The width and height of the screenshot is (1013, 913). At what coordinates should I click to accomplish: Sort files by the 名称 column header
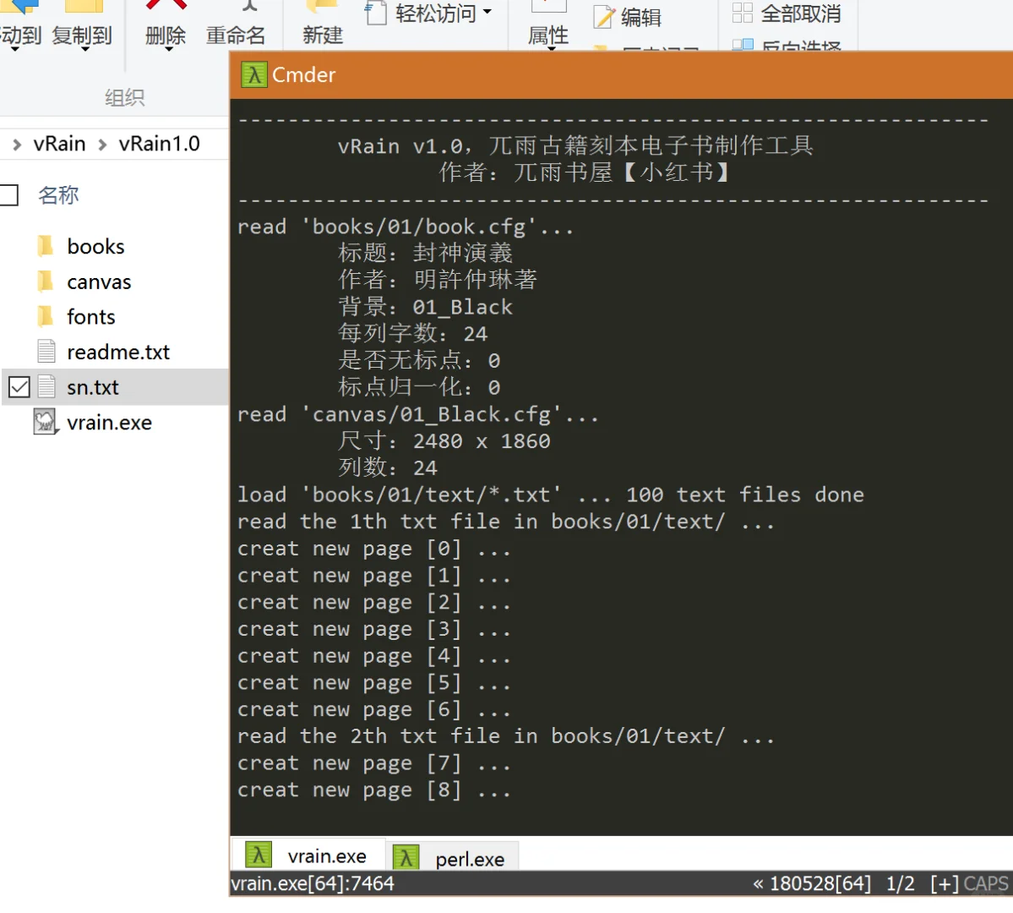(58, 195)
